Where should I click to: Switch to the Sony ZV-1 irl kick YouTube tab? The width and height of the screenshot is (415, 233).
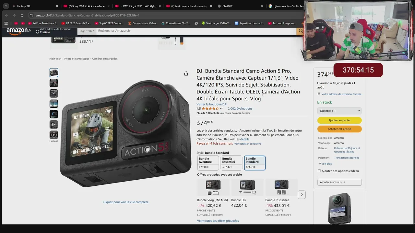click(87, 6)
